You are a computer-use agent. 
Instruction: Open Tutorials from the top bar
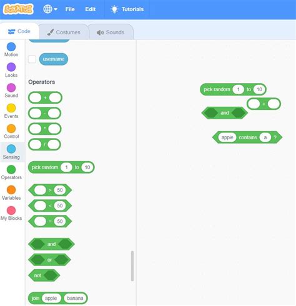click(x=127, y=9)
